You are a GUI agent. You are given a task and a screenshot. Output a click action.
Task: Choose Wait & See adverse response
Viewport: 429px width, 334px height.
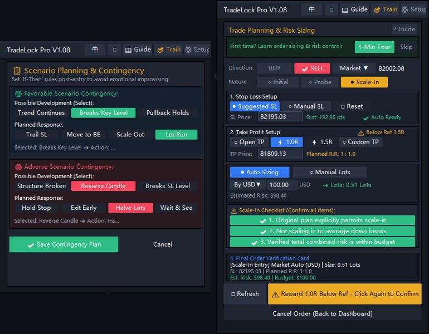(x=176, y=208)
